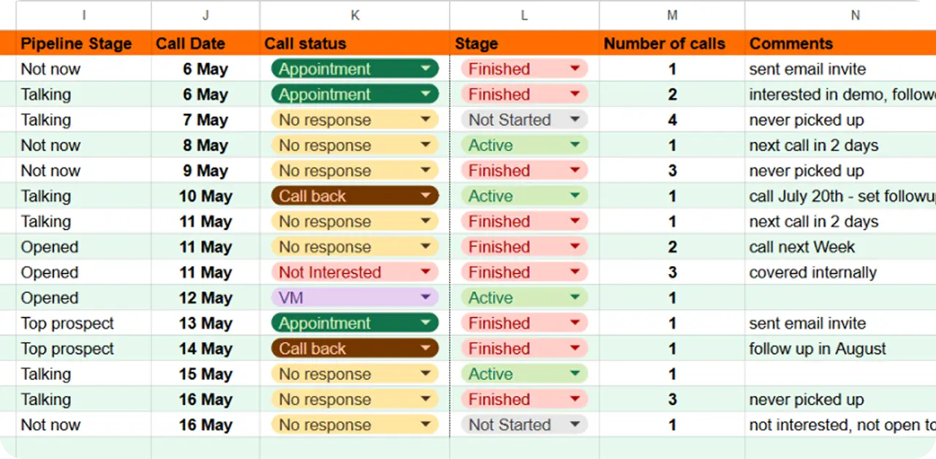Expand Call back dropdown in 10 May row
936x459 pixels.
coord(426,196)
